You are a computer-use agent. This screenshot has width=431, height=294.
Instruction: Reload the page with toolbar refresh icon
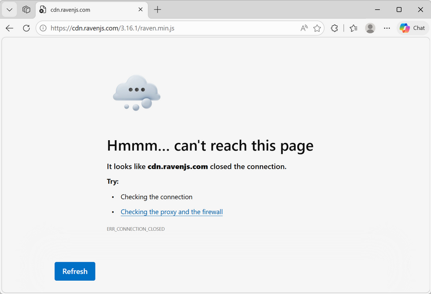(x=26, y=28)
